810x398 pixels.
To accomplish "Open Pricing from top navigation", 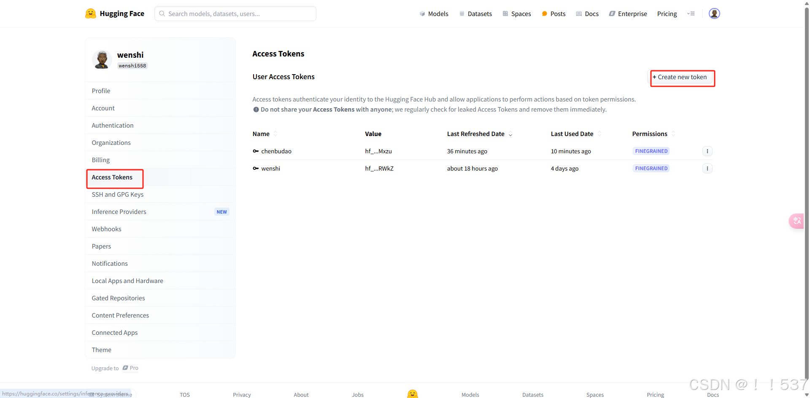I will (x=667, y=14).
